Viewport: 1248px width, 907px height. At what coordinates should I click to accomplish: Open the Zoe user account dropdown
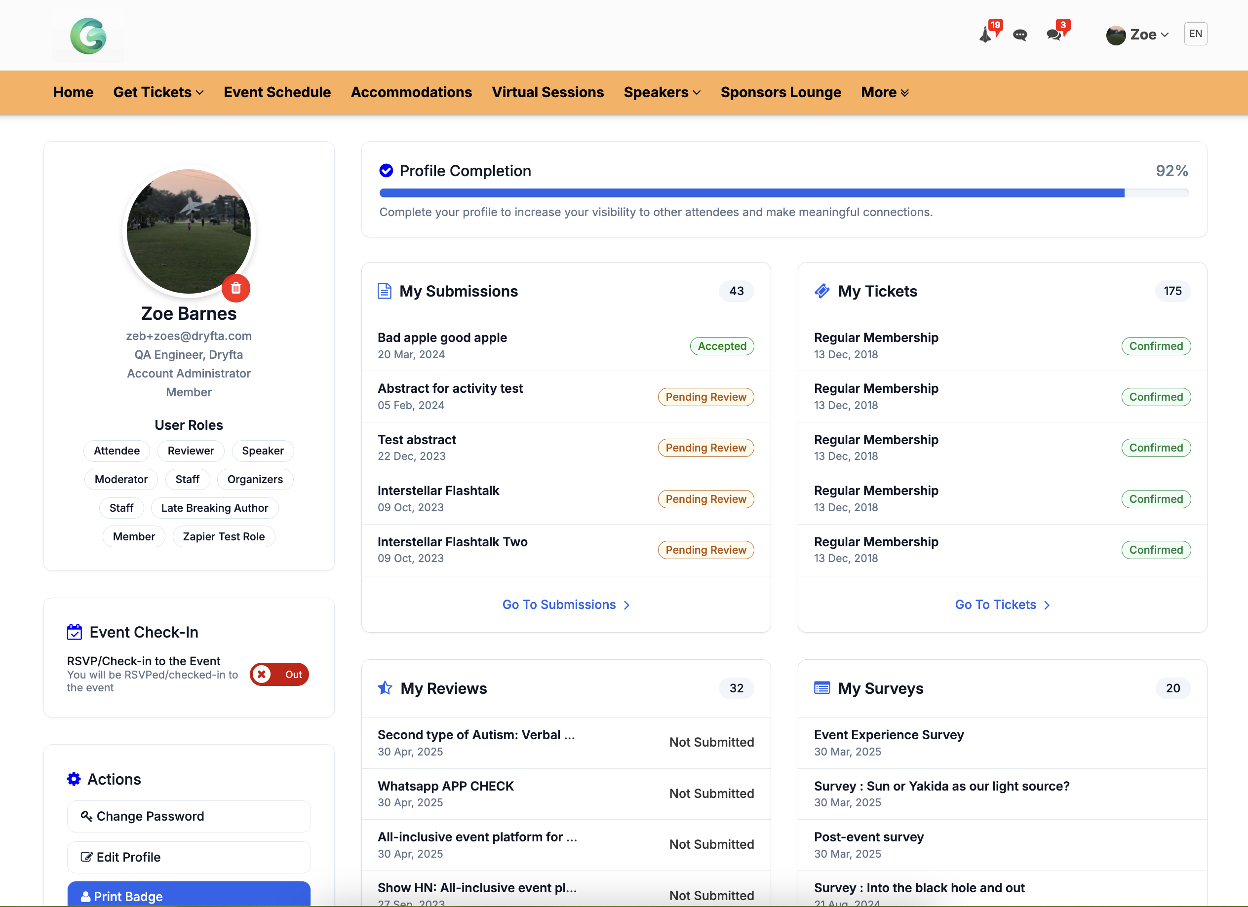1137,35
